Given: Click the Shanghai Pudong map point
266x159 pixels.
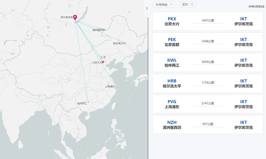Looking at the screenshot, I should [x=115, y=87].
